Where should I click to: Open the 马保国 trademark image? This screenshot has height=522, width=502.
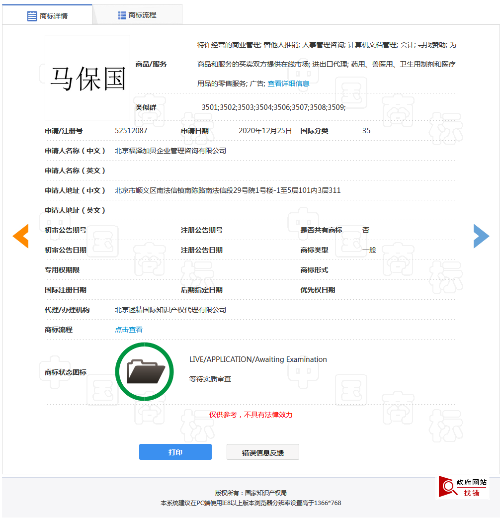pyautogui.click(x=87, y=78)
